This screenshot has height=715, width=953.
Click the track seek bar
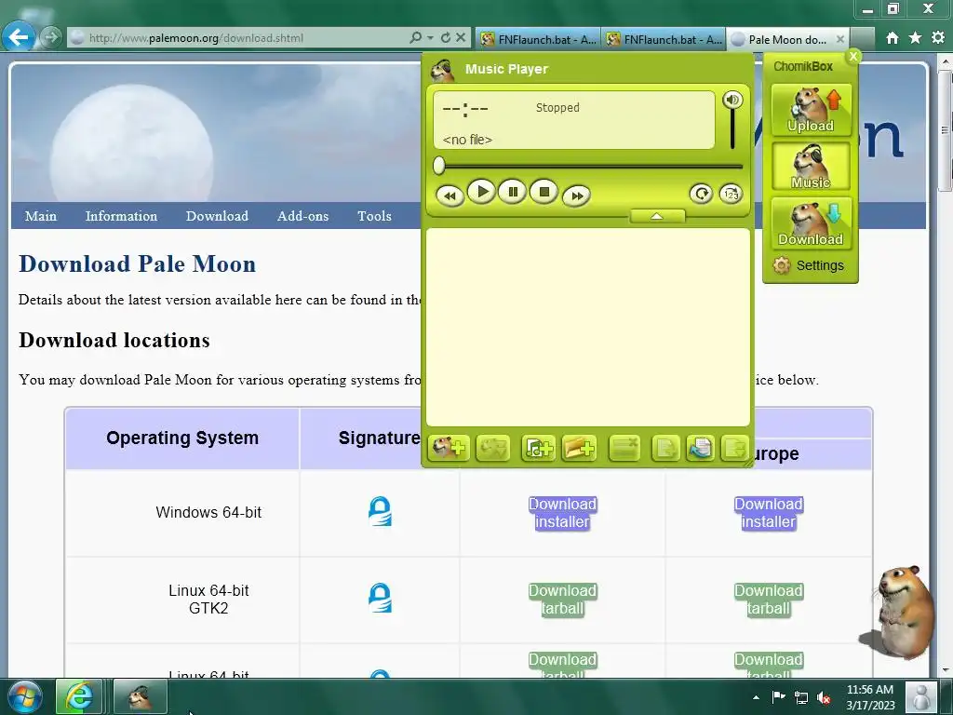click(x=588, y=166)
